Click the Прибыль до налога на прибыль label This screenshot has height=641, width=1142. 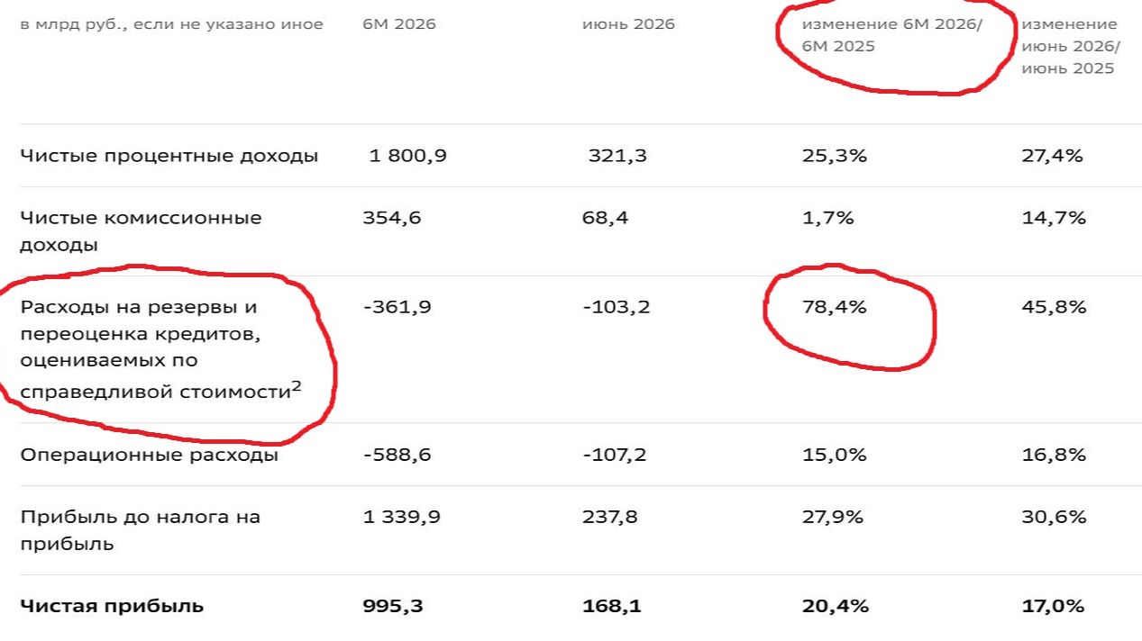coord(141,530)
